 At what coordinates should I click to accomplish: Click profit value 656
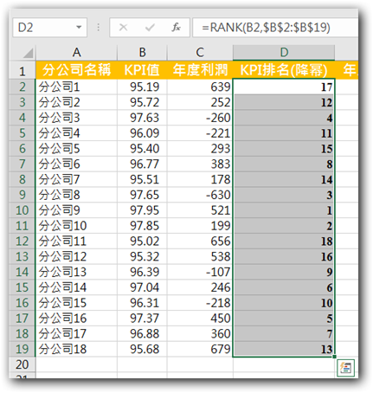coord(200,241)
